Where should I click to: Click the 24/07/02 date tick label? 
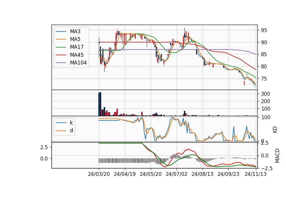[x=177, y=174]
